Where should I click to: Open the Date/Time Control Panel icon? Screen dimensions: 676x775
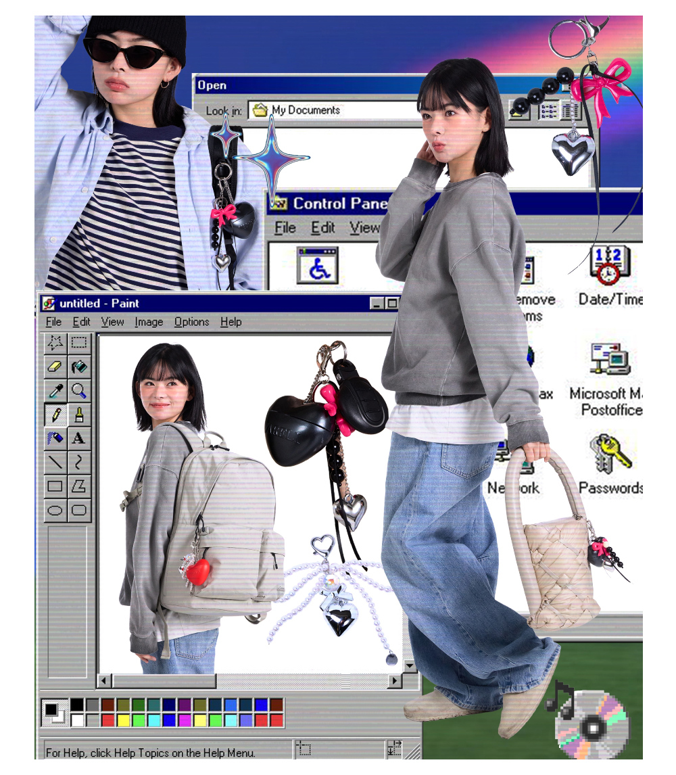pos(610,265)
